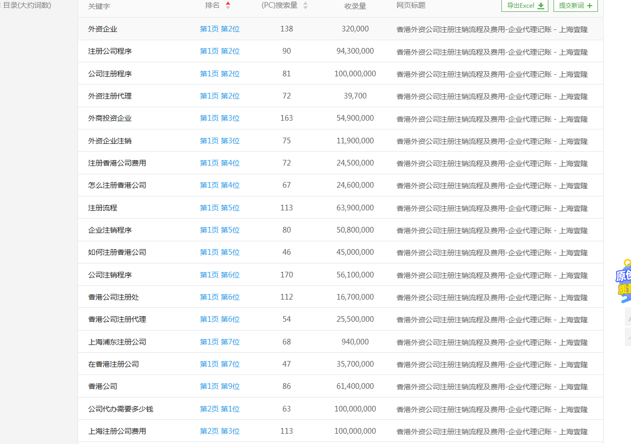Open the ranking link for 香港公司
631x444 pixels.
pyautogui.click(x=219, y=386)
